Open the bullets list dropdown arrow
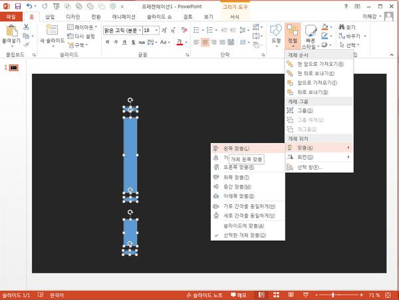 [203, 31]
